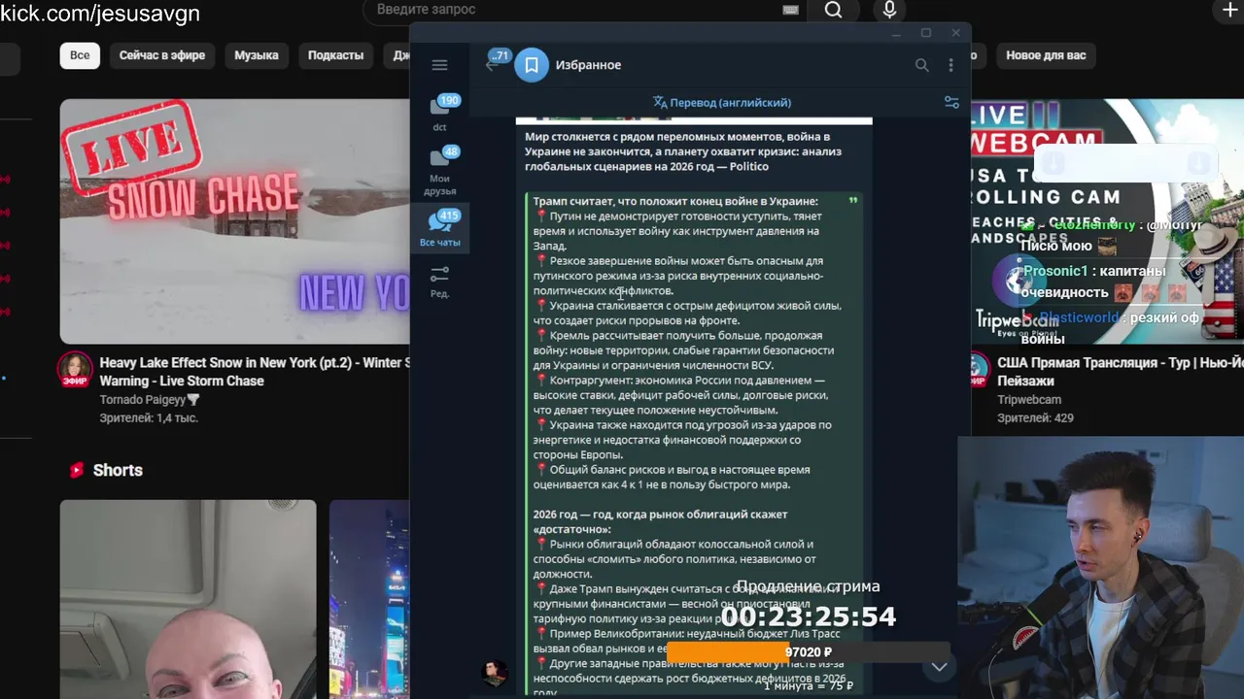Play the city night lights Shorts thumbnail
Viewport: 1244px width, 699px height.
[369, 599]
